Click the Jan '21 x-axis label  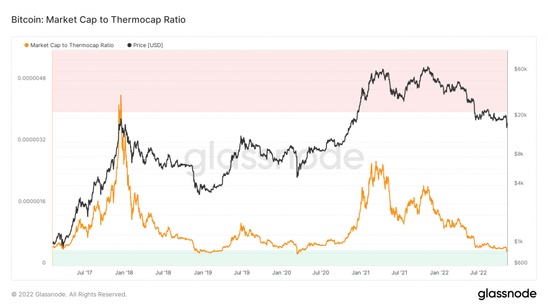point(361,273)
